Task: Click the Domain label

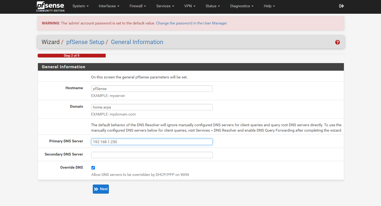Action: click(76, 106)
